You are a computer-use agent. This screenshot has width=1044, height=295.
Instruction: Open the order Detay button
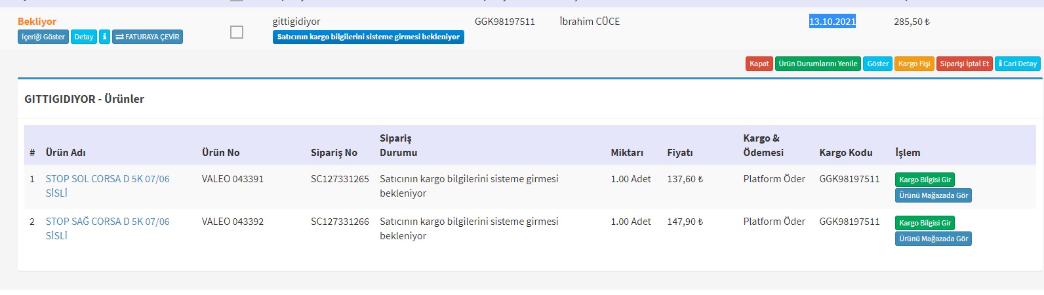(x=84, y=37)
